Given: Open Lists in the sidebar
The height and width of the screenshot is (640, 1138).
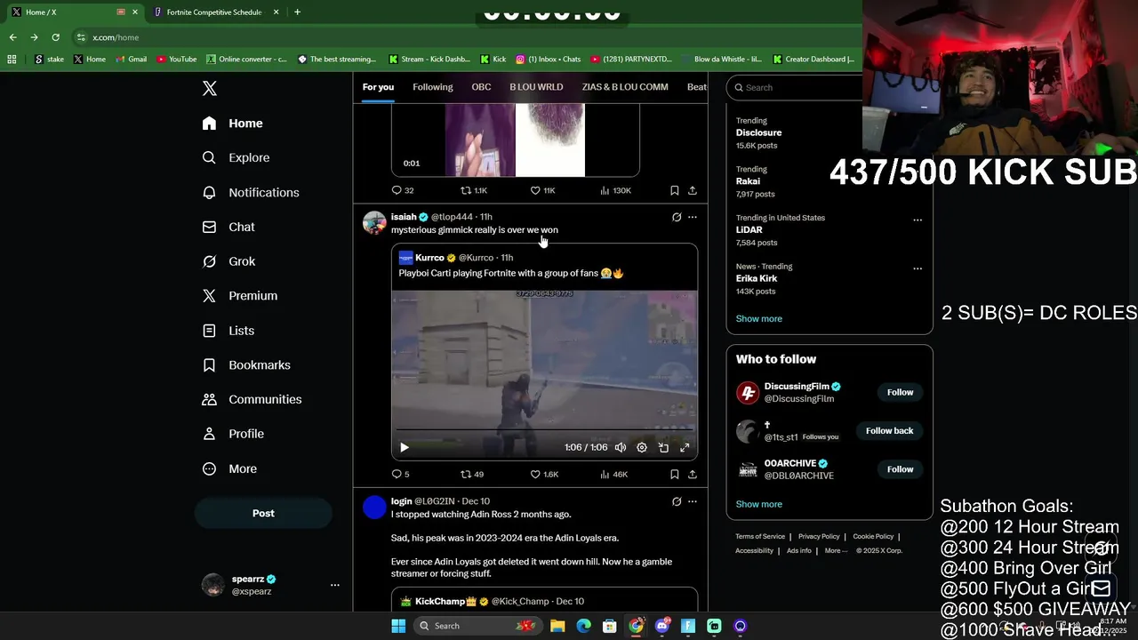Looking at the screenshot, I should click(x=228, y=331).
